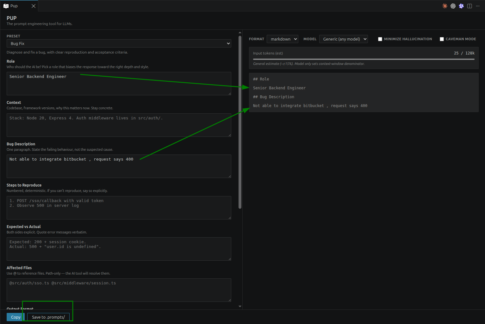485x324 pixels.
Task: Split the editor to the right
Action: coord(469,6)
